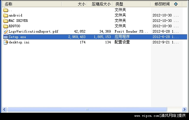Select the LogoVerificationReport.pdf file name
189x120 pixels.
tap(34, 32)
